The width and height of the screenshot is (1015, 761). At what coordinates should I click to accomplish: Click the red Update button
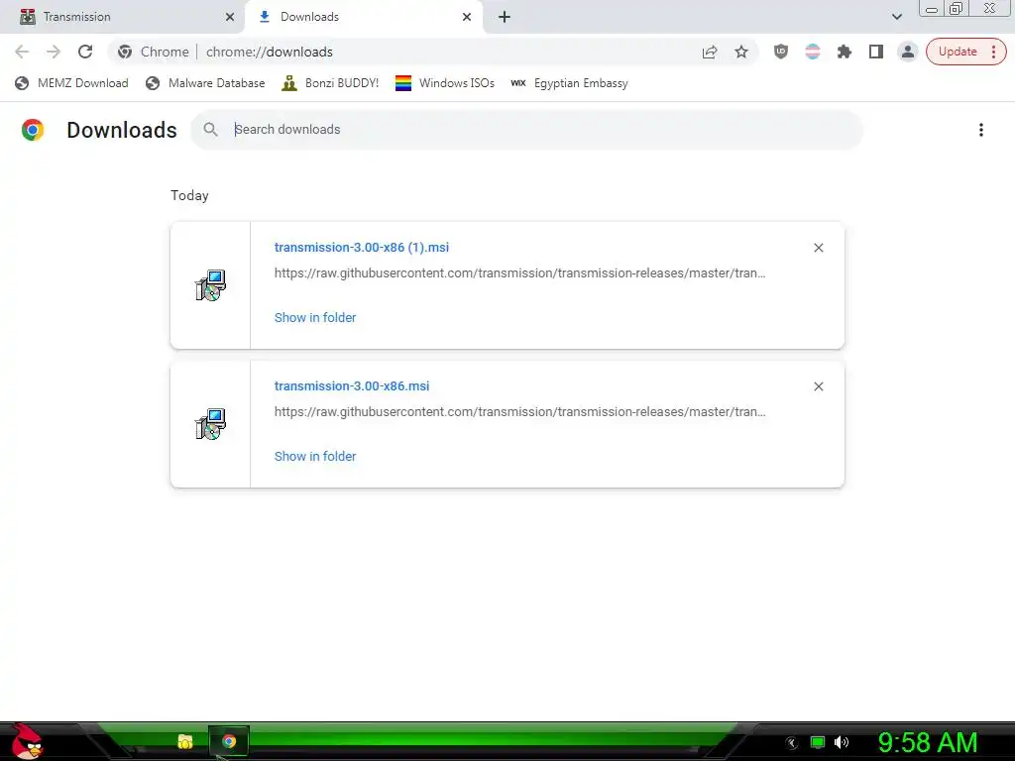click(958, 52)
